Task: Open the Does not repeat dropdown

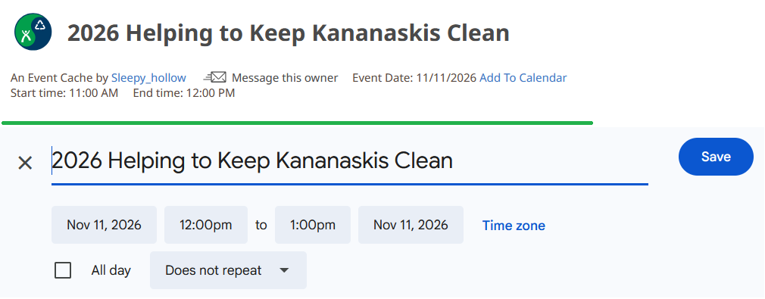Action: click(228, 270)
